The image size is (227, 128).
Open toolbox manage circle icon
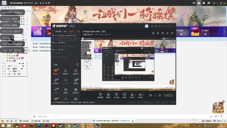tap(77, 65)
